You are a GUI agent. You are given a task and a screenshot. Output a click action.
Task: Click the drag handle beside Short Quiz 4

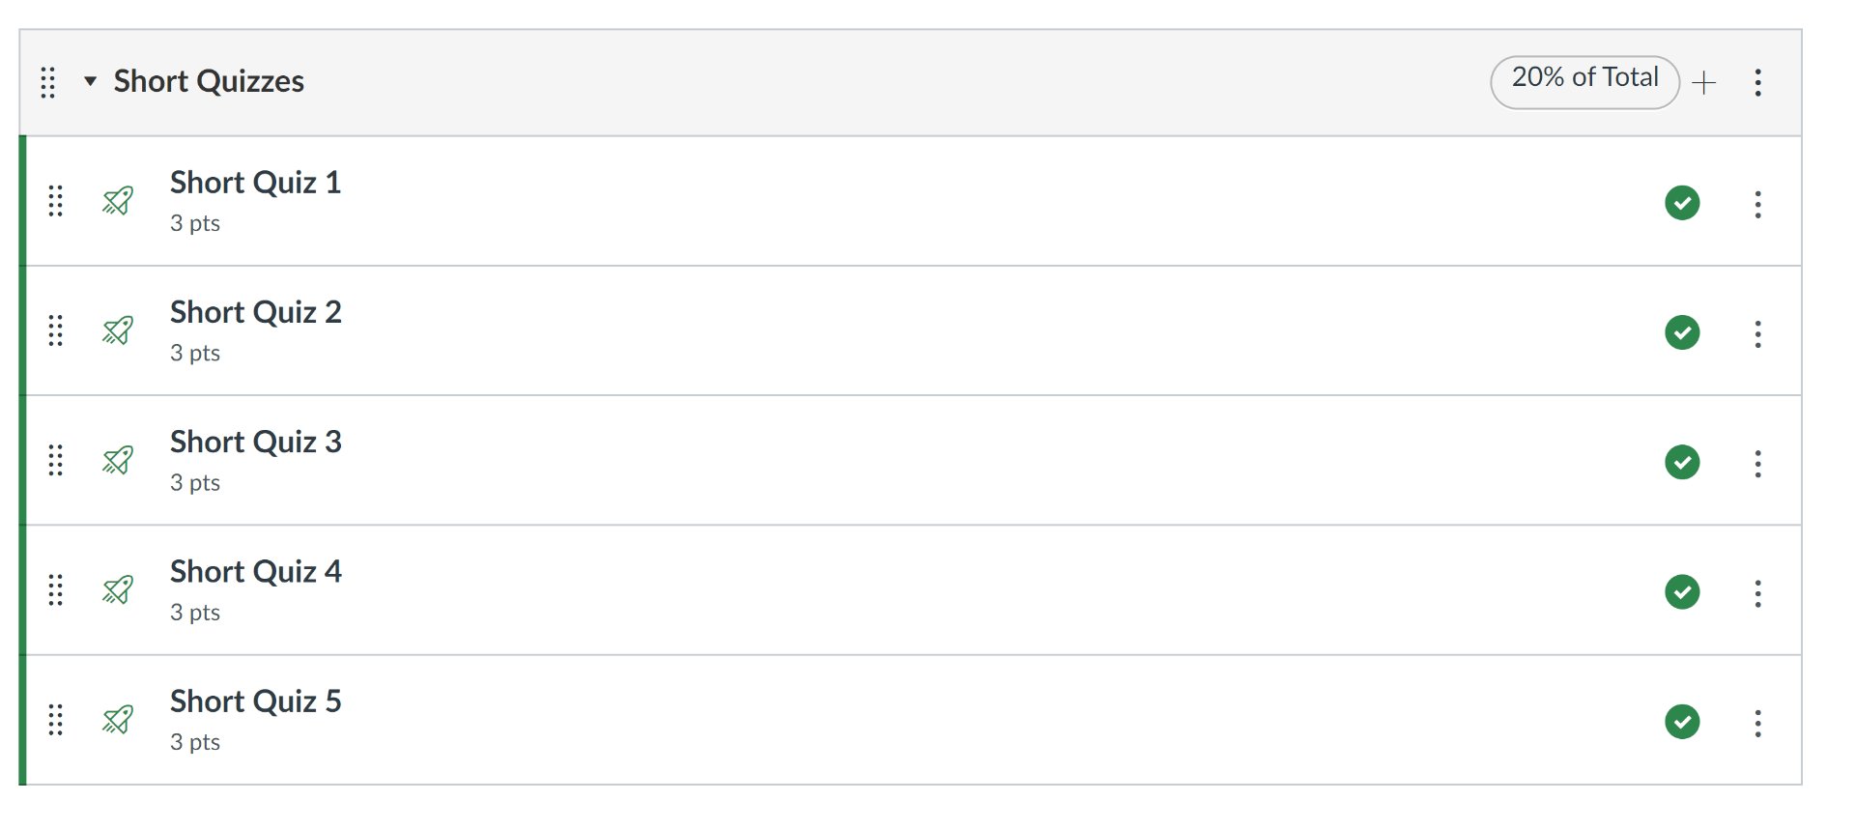(x=56, y=589)
